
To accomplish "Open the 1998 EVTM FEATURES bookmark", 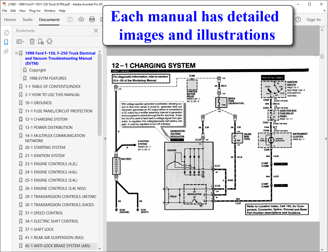I will (48, 78).
